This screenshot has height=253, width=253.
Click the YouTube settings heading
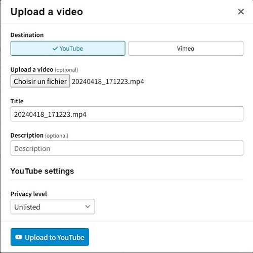point(42,171)
